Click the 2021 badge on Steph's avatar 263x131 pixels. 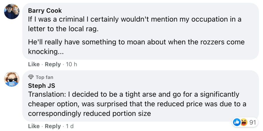12,85
